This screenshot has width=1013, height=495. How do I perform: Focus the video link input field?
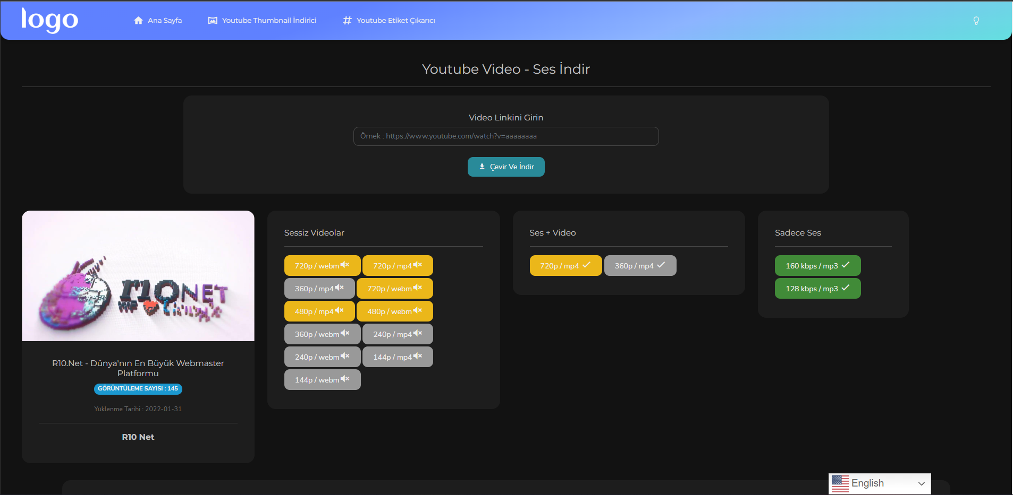tap(506, 136)
